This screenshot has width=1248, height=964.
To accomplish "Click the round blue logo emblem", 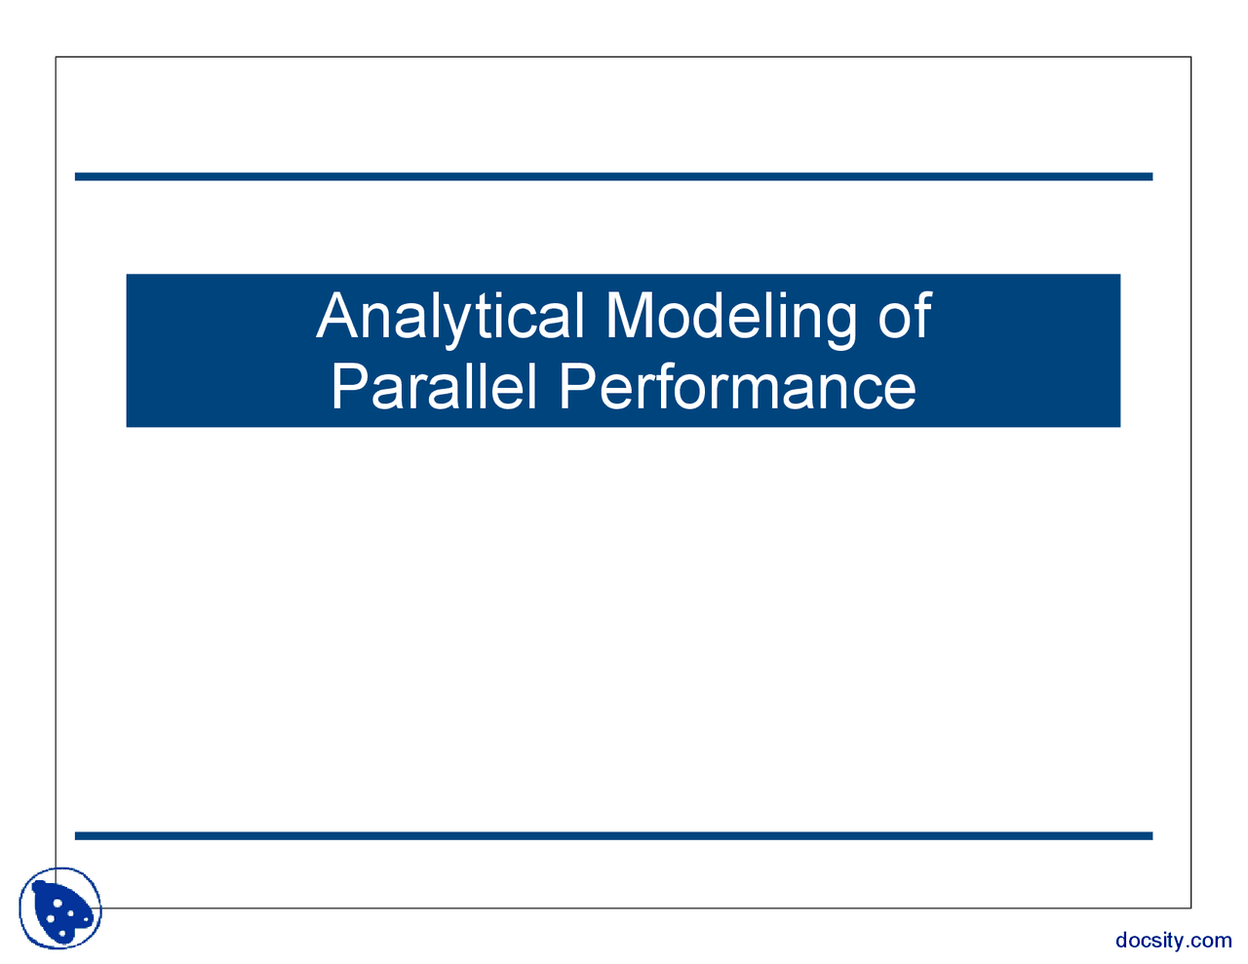I will tap(60, 908).
